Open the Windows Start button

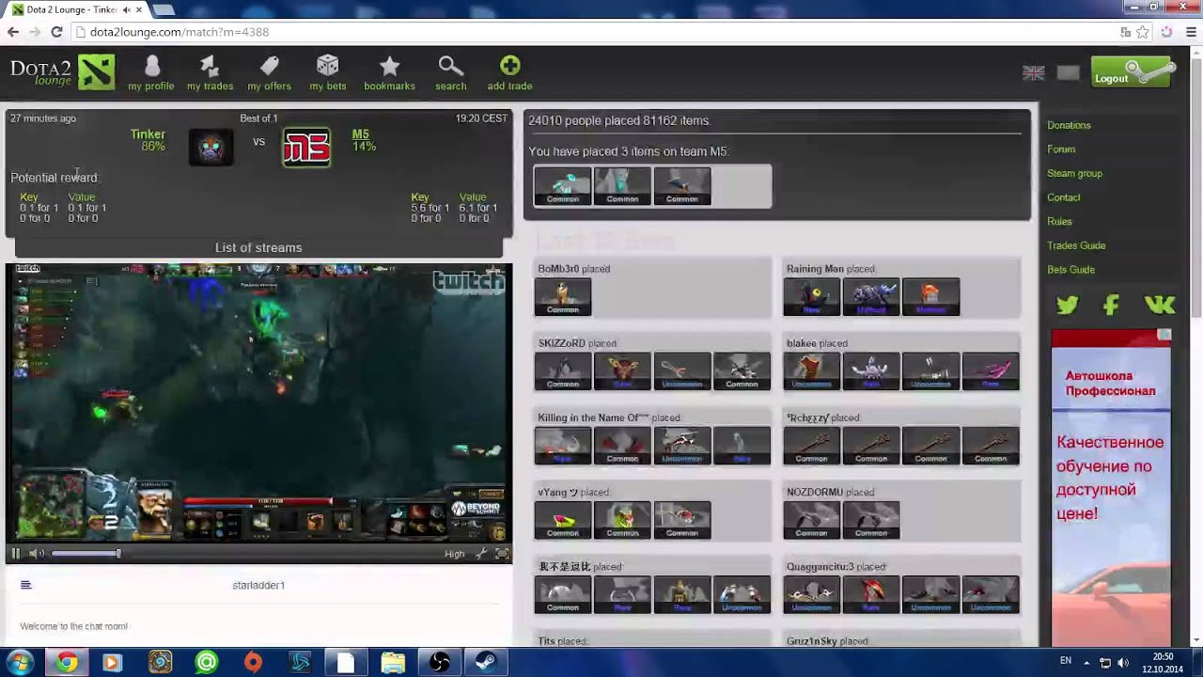tap(20, 663)
